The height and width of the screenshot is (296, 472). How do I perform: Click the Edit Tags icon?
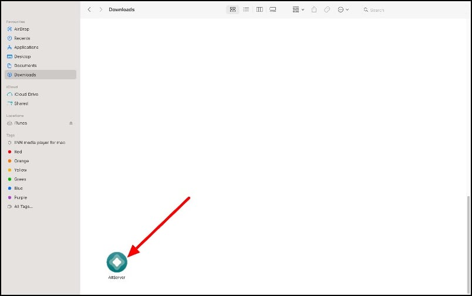[x=327, y=9]
